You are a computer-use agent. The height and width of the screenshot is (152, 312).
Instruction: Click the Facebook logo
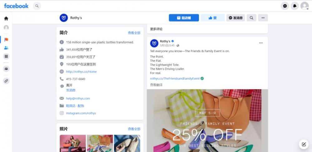(x=16, y=6)
